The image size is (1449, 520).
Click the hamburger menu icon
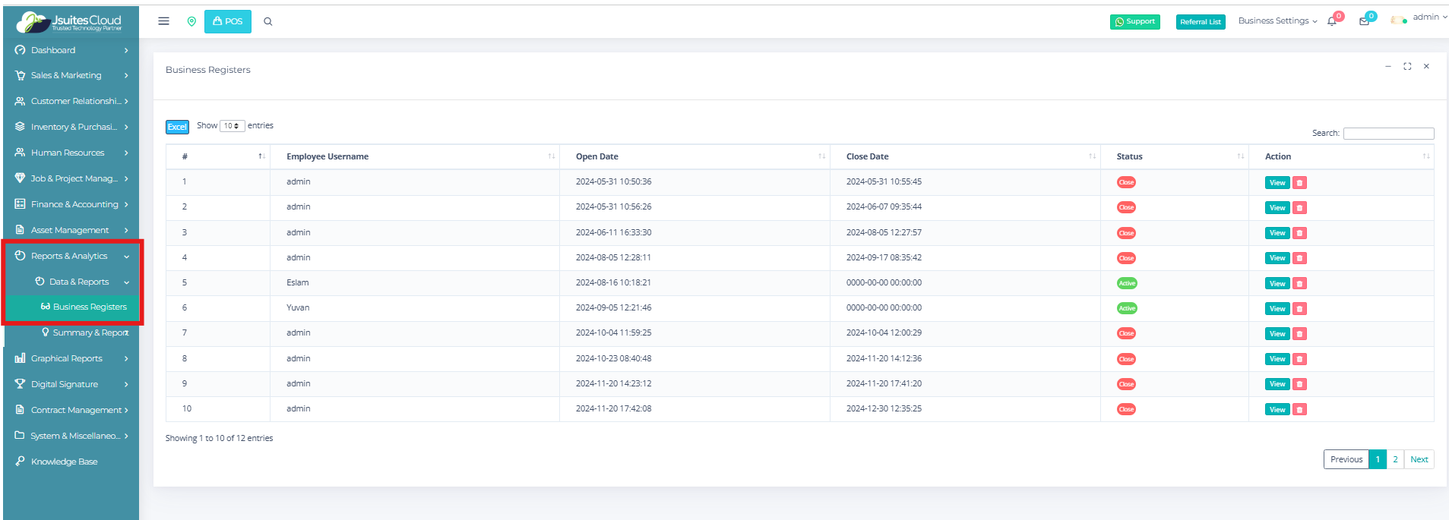163,21
